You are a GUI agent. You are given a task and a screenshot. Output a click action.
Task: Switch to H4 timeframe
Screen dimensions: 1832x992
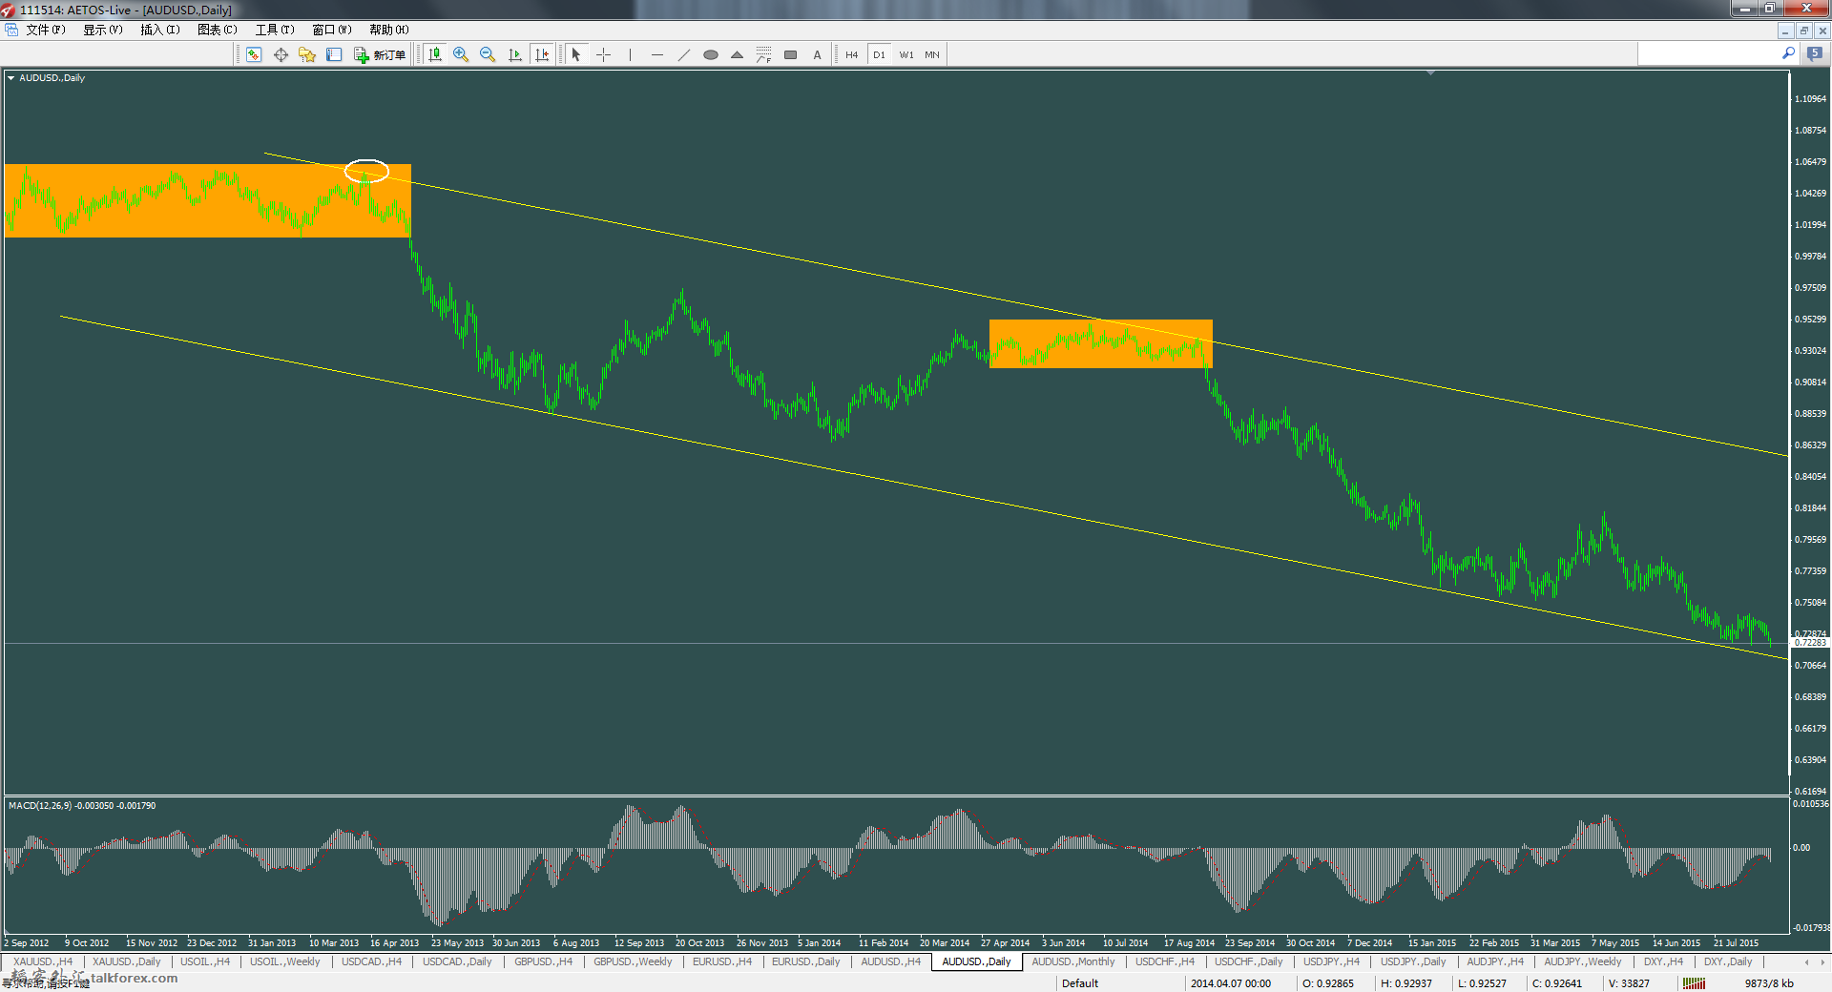(851, 54)
